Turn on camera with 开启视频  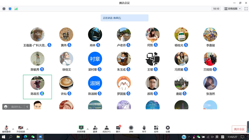point(21,129)
